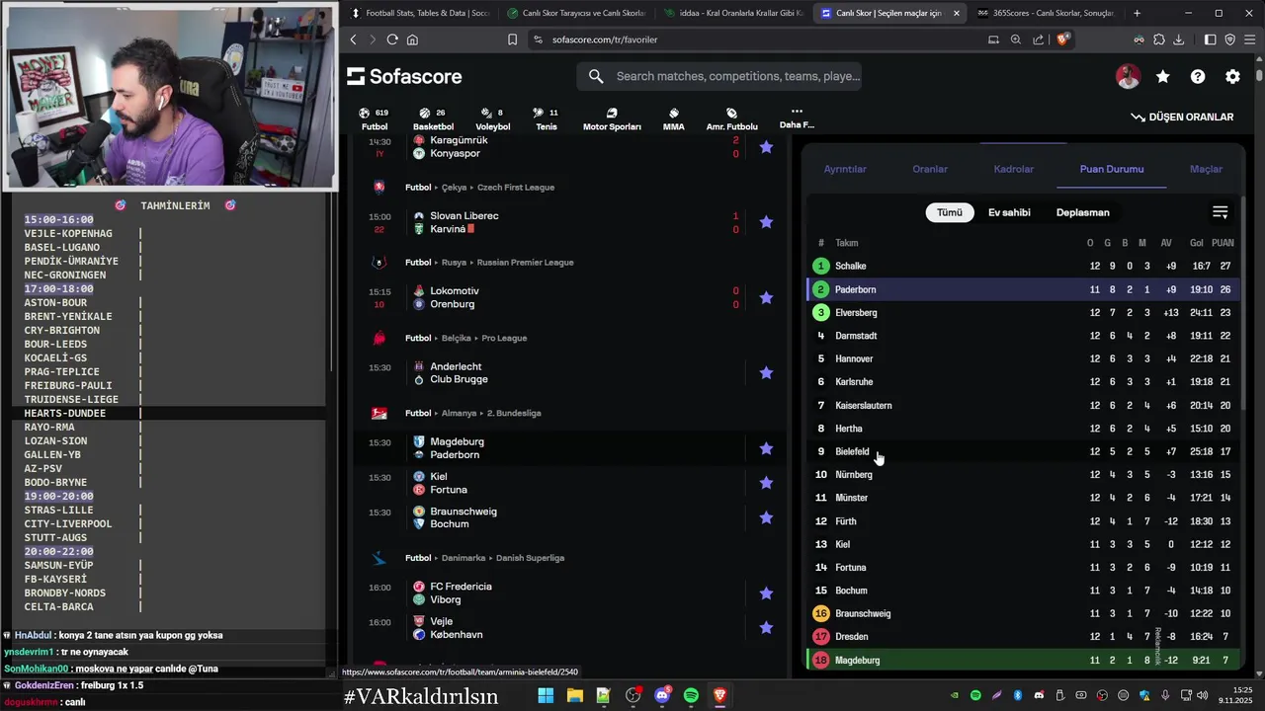Open the Windows Start menu
This screenshot has height=711, width=1265.
[x=546, y=696]
